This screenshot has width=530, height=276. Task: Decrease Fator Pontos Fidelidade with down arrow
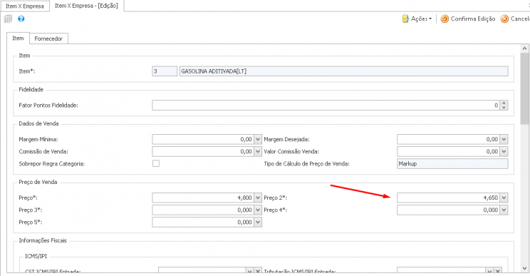pyautogui.click(x=504, y=108)
